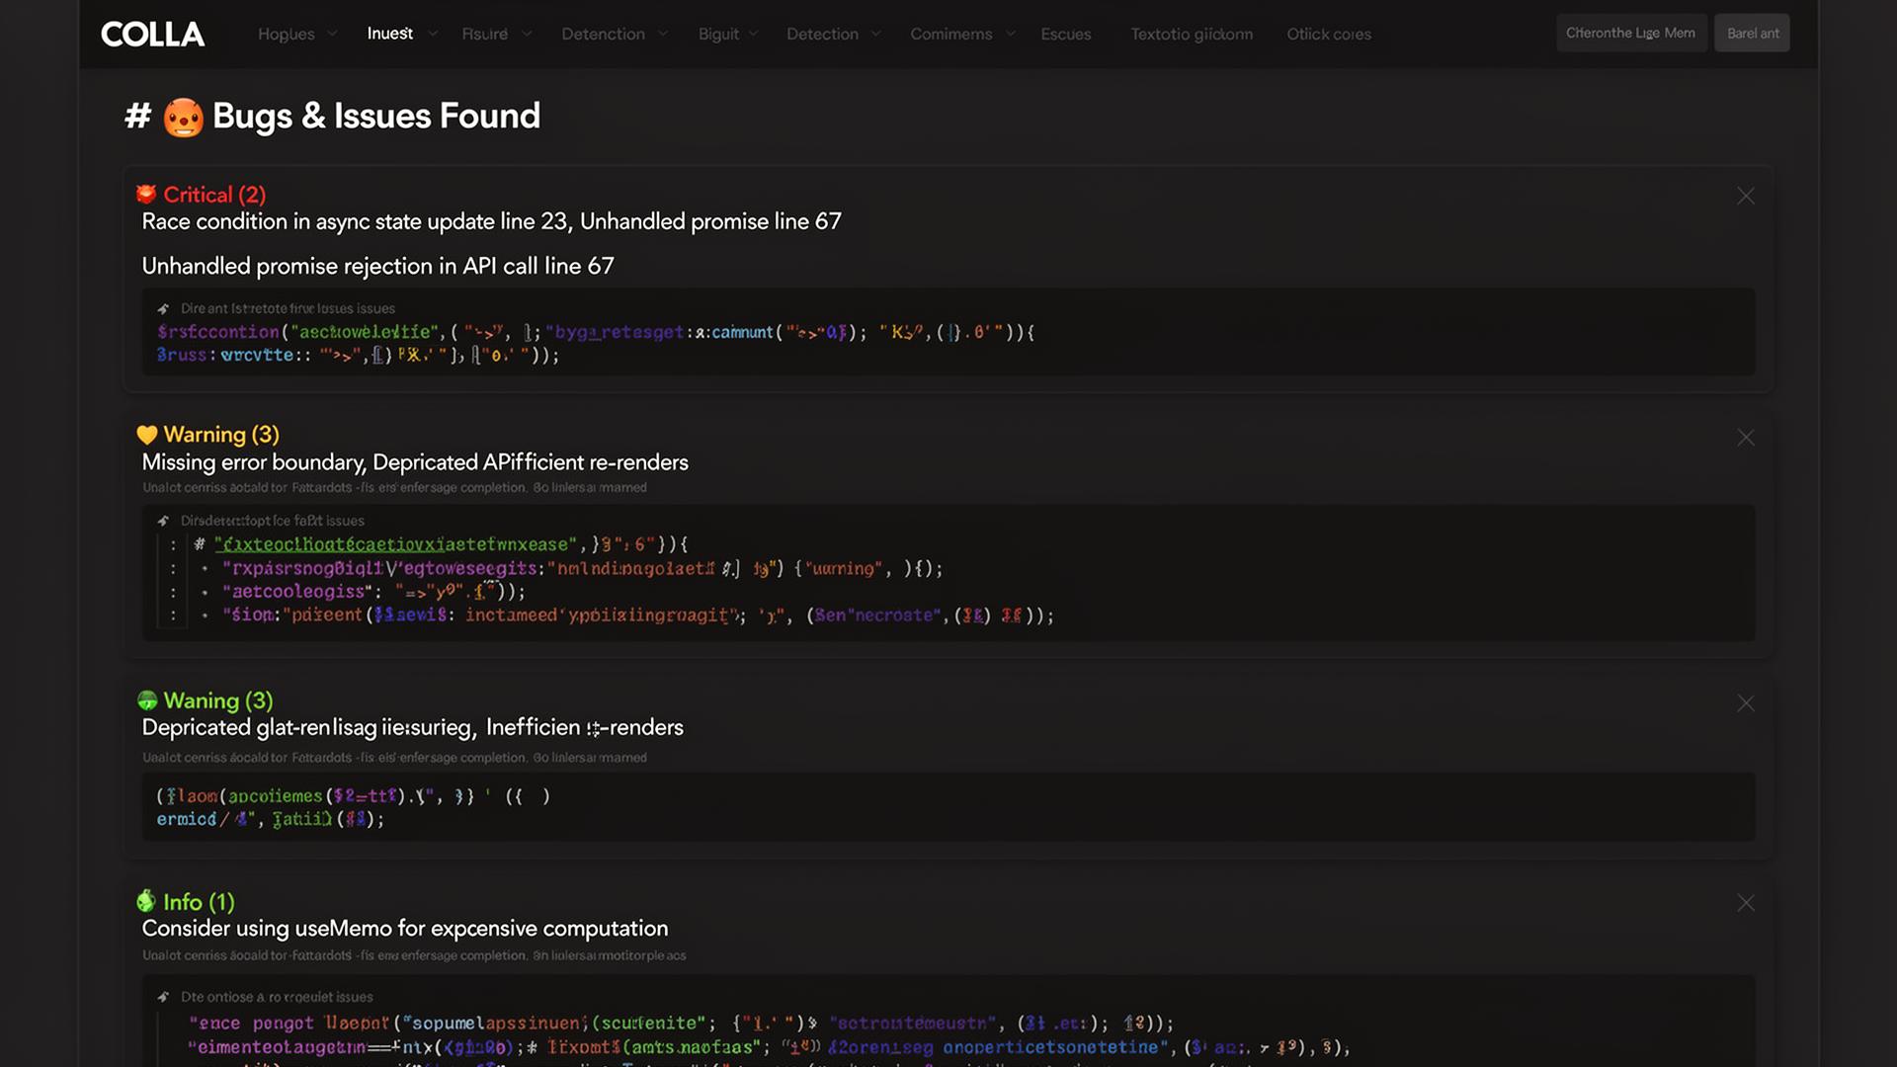Dismiss the yellow Warning issues card
Screen dimensions: 1897x1067
click(1746, 438)
